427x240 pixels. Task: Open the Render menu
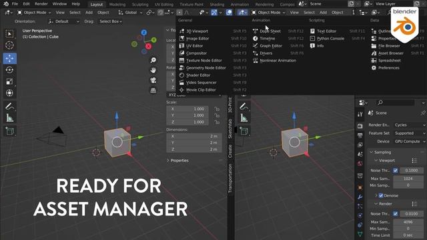pos(41,4)
